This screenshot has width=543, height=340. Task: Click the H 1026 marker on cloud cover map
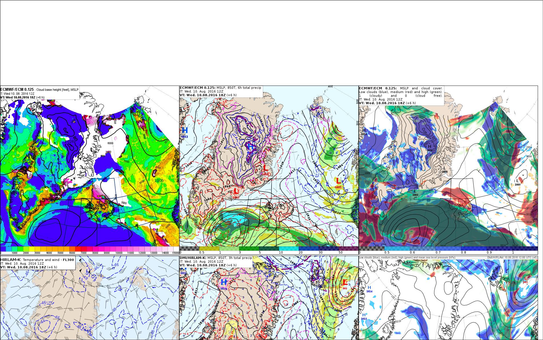click(x=429, y=148)
